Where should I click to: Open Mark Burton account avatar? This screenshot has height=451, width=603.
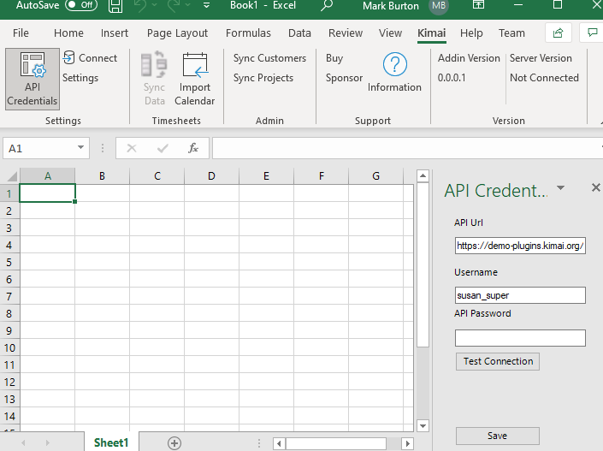pyautogui.click(x=439, y=6)
